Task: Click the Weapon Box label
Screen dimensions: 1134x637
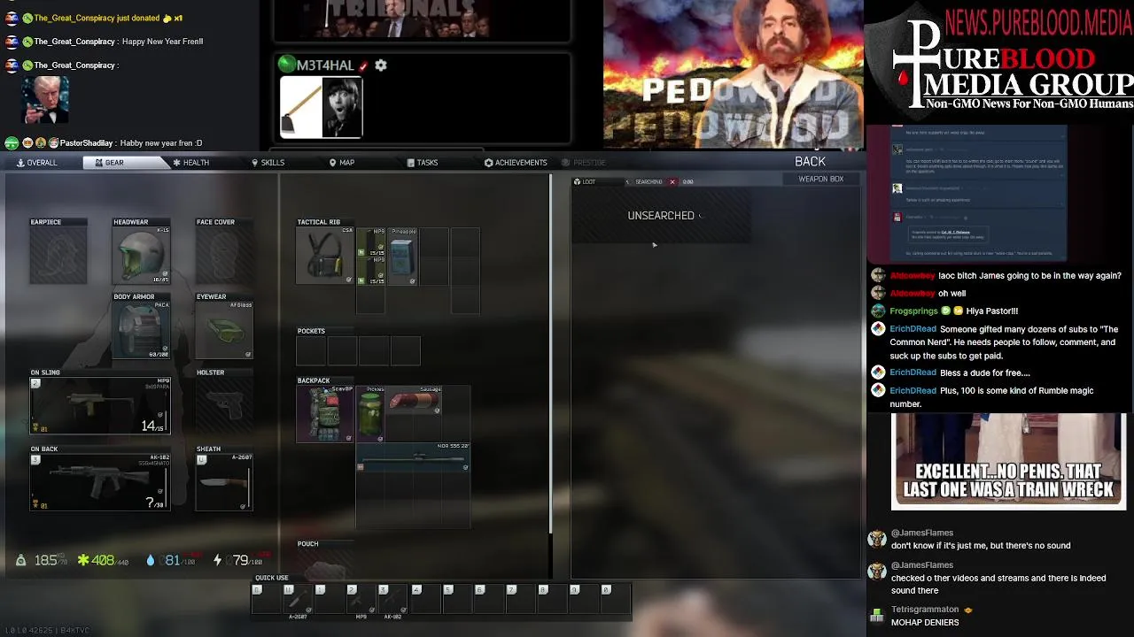Action: point(821,179)
